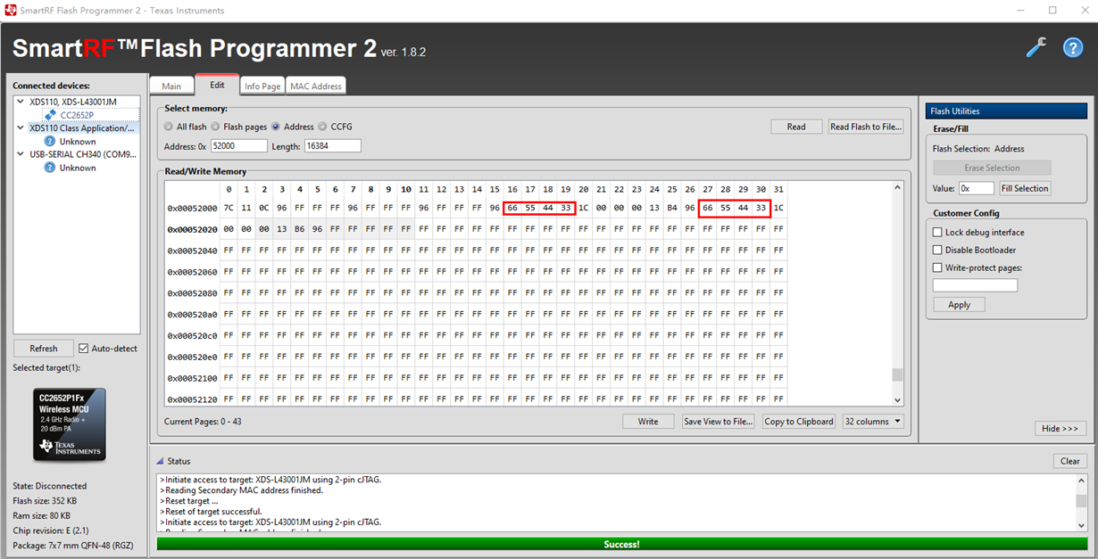The width and height of the screenshot is (1098, 559).
Task: Enable Disable Bootloader checkbox
Action: [937, 251]
